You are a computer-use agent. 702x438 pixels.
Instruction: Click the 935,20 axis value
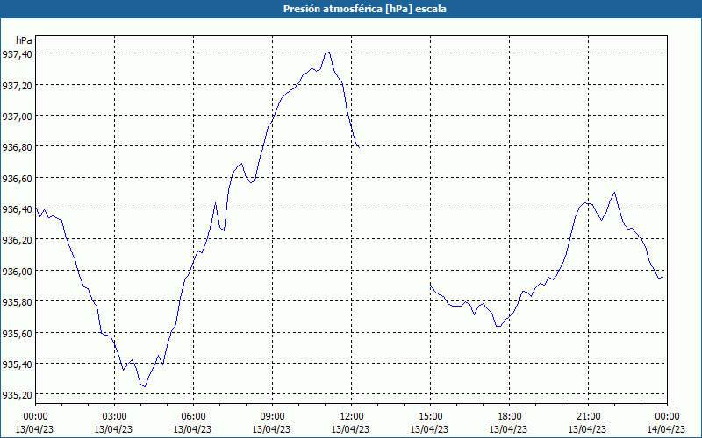click(17, 395)
